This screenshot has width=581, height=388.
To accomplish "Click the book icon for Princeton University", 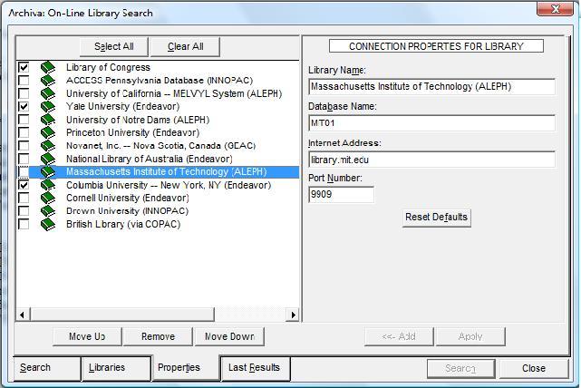I will pyautogui.click(x=48, y=133).
